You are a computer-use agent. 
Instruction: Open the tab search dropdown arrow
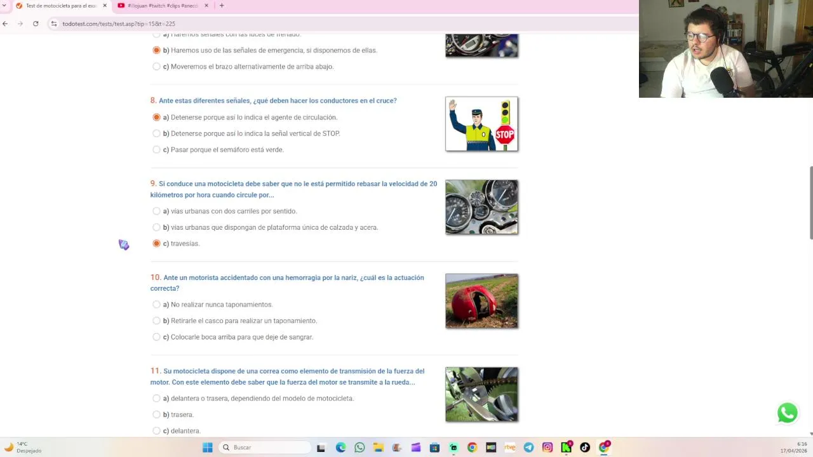[x=4, y=6]
